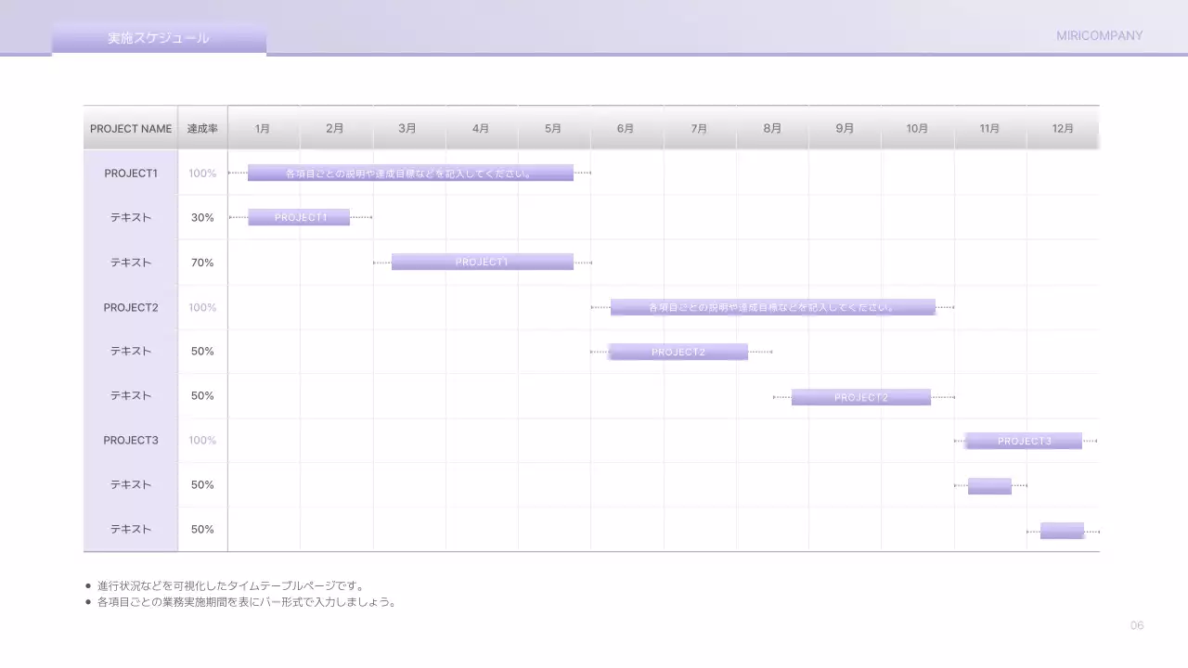Click the PROJECT3 bar in the timeline

pos(1023,441)
